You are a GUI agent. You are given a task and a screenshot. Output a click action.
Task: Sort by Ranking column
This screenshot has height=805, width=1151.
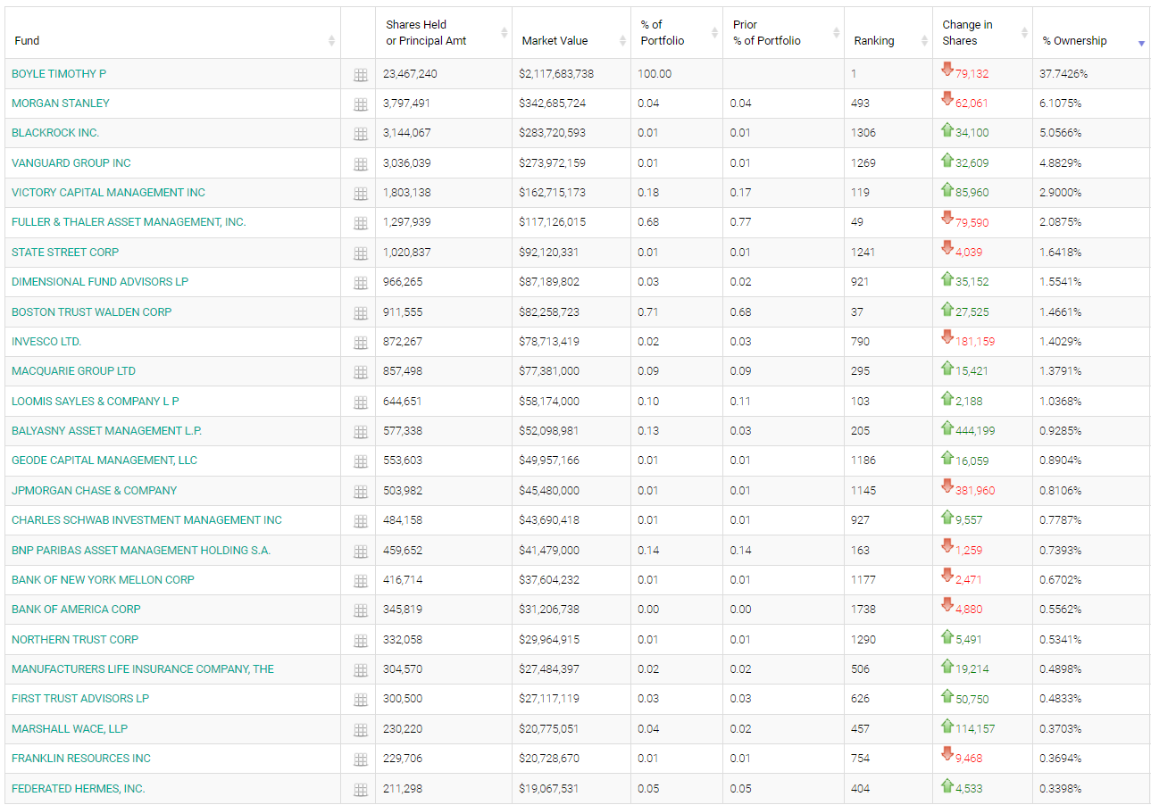click(888, 33)
